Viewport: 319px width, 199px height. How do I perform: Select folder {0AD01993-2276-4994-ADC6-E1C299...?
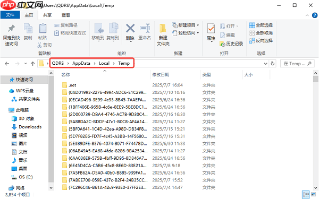click(x=104, y=92)
